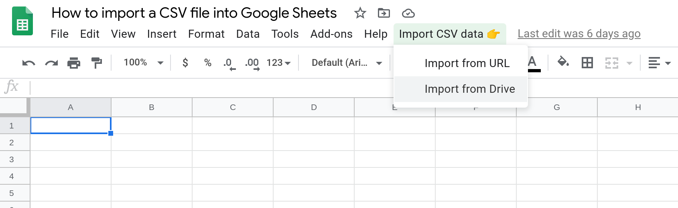The height and width of the screenshot is (208, 678).
Task: Click into the formula bar
Action: (x=353, y=87)
